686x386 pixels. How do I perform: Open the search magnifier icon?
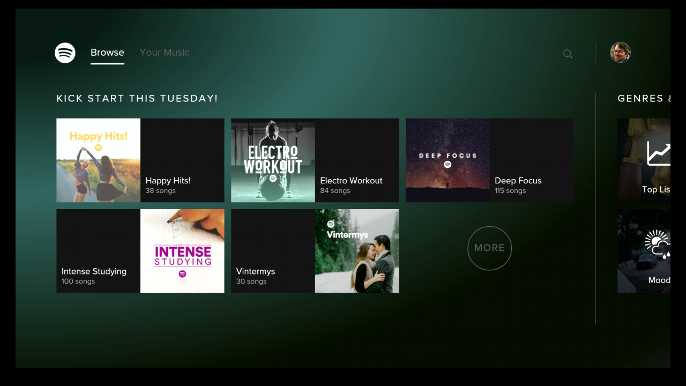coord(568,54)
